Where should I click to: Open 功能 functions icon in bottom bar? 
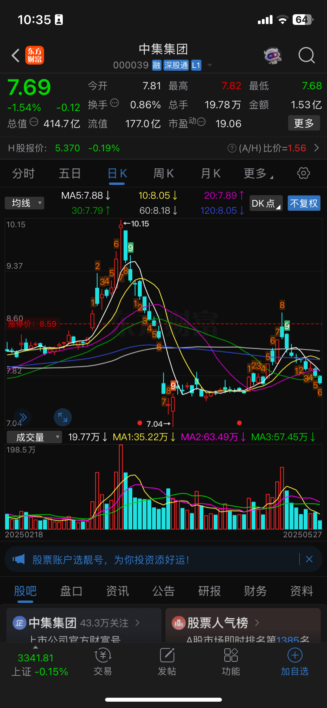click(231, 655)
